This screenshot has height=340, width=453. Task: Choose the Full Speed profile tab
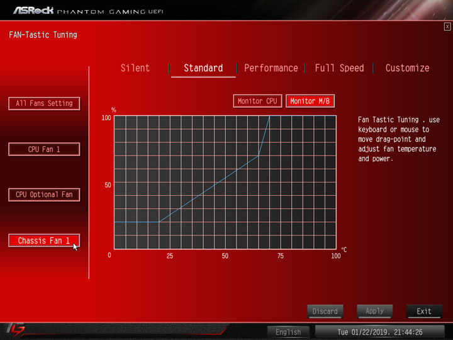point(339,68)
